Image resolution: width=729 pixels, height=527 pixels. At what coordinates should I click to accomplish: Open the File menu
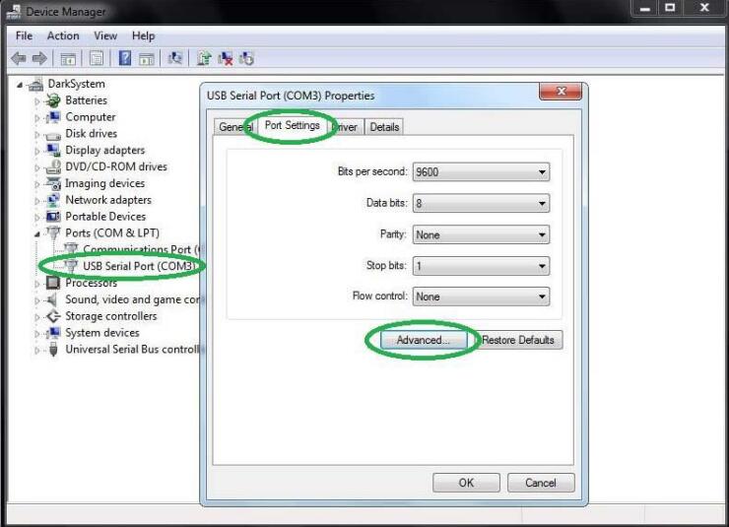[24, 35]
